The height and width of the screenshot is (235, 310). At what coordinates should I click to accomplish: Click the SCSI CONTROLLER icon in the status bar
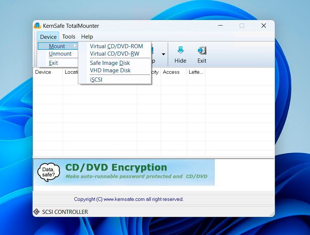click(37, 212)
